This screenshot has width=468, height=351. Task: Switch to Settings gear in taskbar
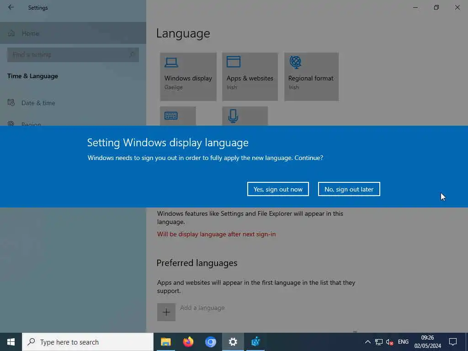[x=233, y=342]
